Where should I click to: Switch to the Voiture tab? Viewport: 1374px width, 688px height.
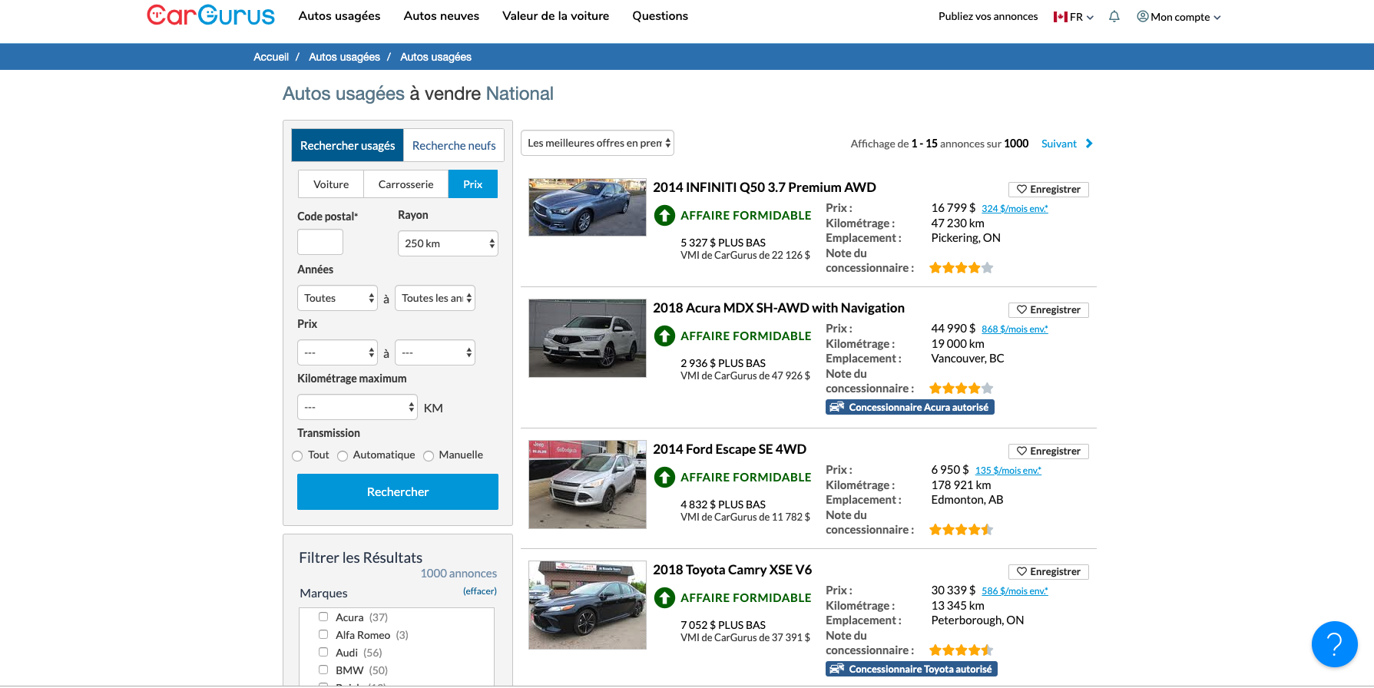pyautogui.click(x=331, y=184)
